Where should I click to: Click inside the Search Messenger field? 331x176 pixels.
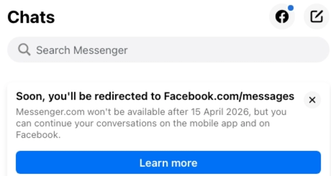coord(117,50)
